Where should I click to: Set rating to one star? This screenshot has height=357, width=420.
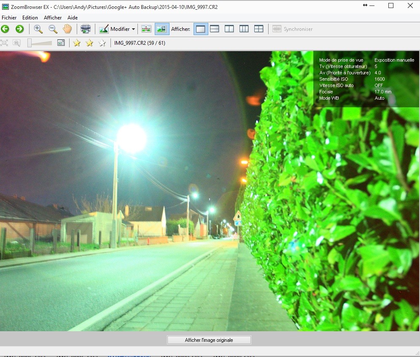tap(77, 43)
